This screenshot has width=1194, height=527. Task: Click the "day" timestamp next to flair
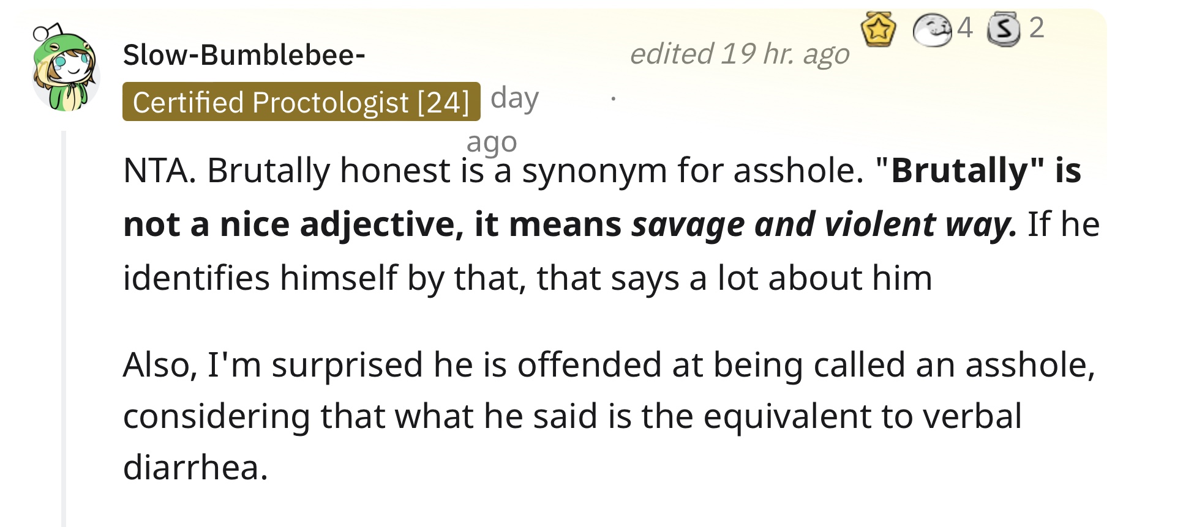coord(514,99)
